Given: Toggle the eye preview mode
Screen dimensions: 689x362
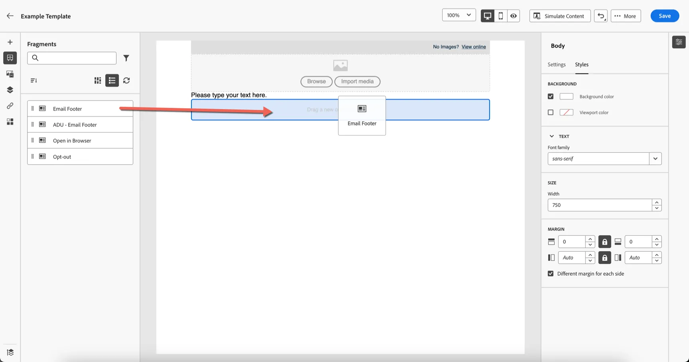Looking at the screenshot, I should [x=514, y=16].
